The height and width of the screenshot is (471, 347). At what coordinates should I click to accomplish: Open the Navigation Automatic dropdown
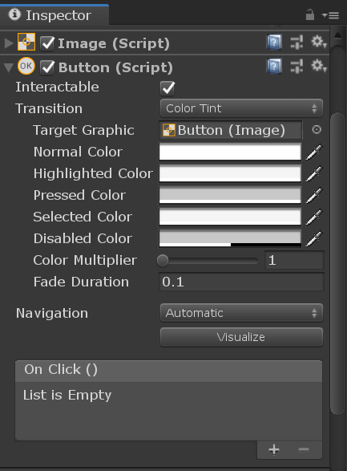[x=241, y=313]
